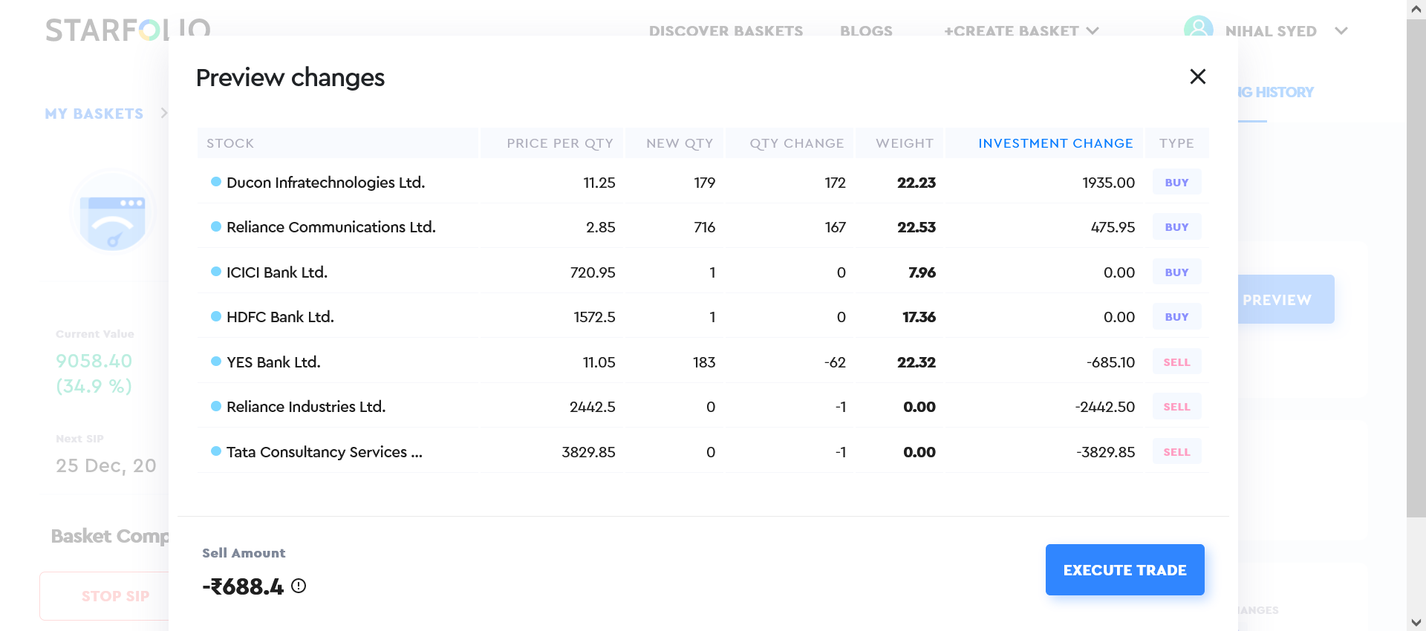Click SELL tag for YES Bank

pyautogui.click(x=1176, y=362)
